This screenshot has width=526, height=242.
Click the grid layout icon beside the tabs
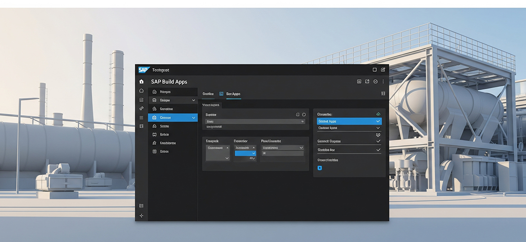(383, 94)
